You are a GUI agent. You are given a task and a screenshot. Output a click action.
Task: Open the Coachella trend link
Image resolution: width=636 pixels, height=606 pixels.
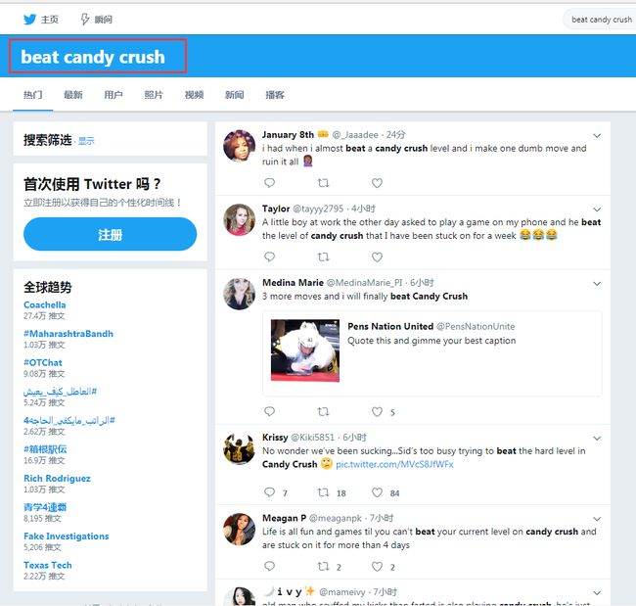[45, 304]
